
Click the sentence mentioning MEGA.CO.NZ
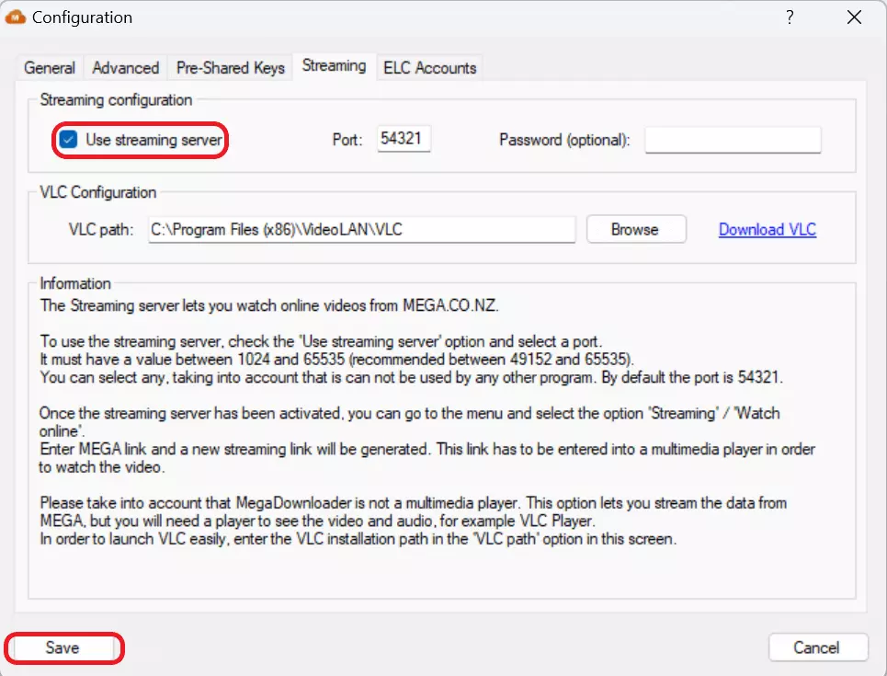pyautogui.click(x=269, y=305)
